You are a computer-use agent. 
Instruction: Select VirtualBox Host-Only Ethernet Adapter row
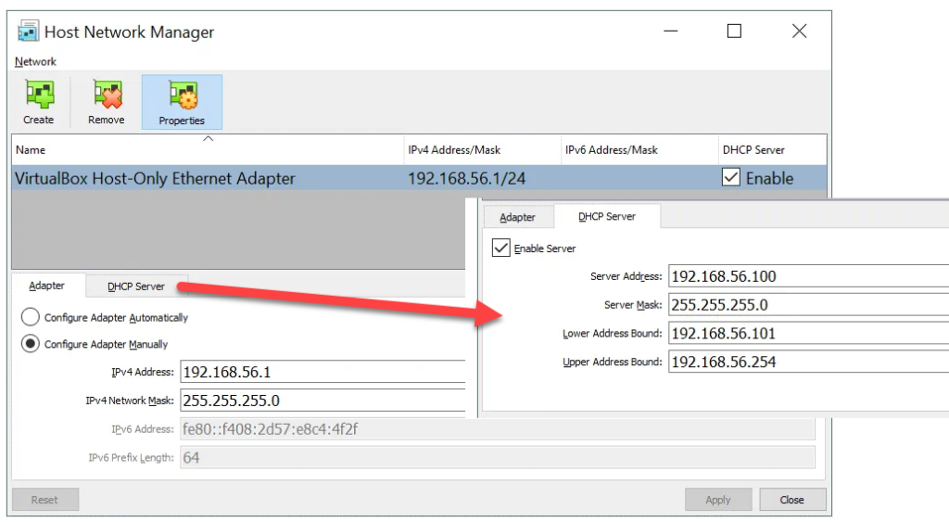tap(419, 178)
